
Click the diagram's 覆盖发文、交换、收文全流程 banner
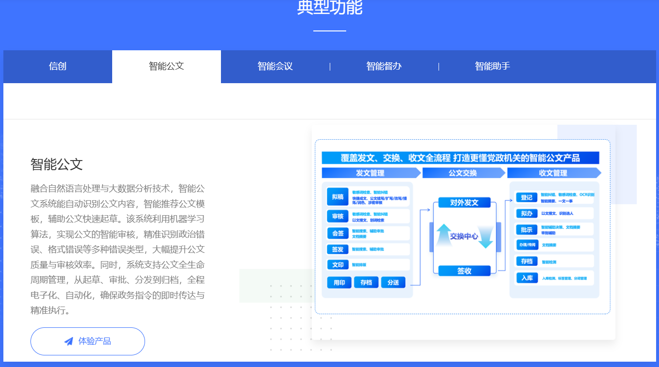460,158
